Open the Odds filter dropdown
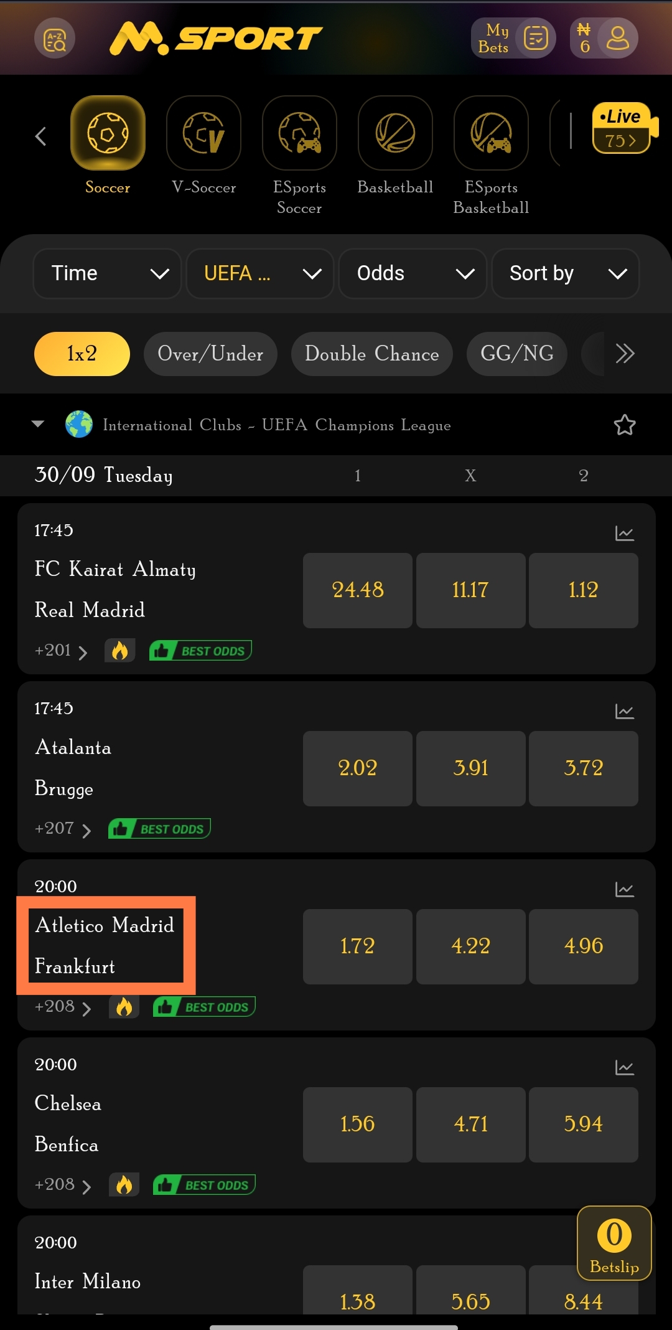The height and width of the screenshot is (1330, 672). (x=412, y=273)
